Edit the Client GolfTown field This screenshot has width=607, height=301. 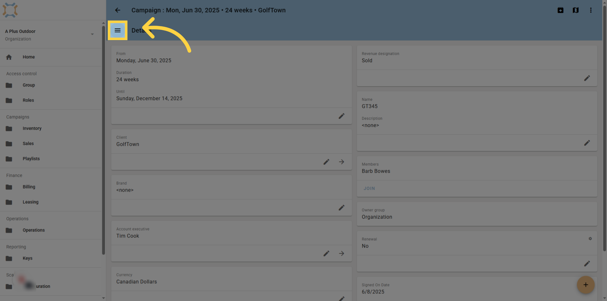326,162
